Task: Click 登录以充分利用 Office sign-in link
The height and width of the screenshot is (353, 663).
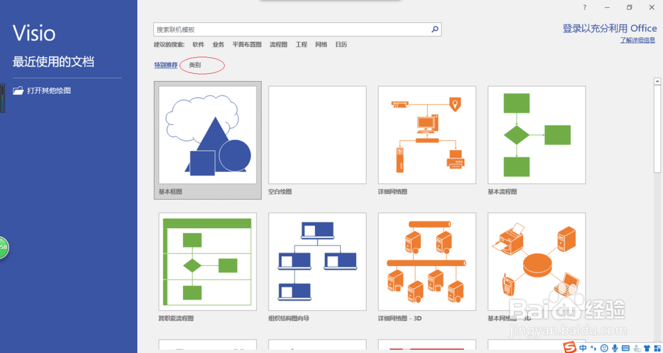Action: click(610, 29)
